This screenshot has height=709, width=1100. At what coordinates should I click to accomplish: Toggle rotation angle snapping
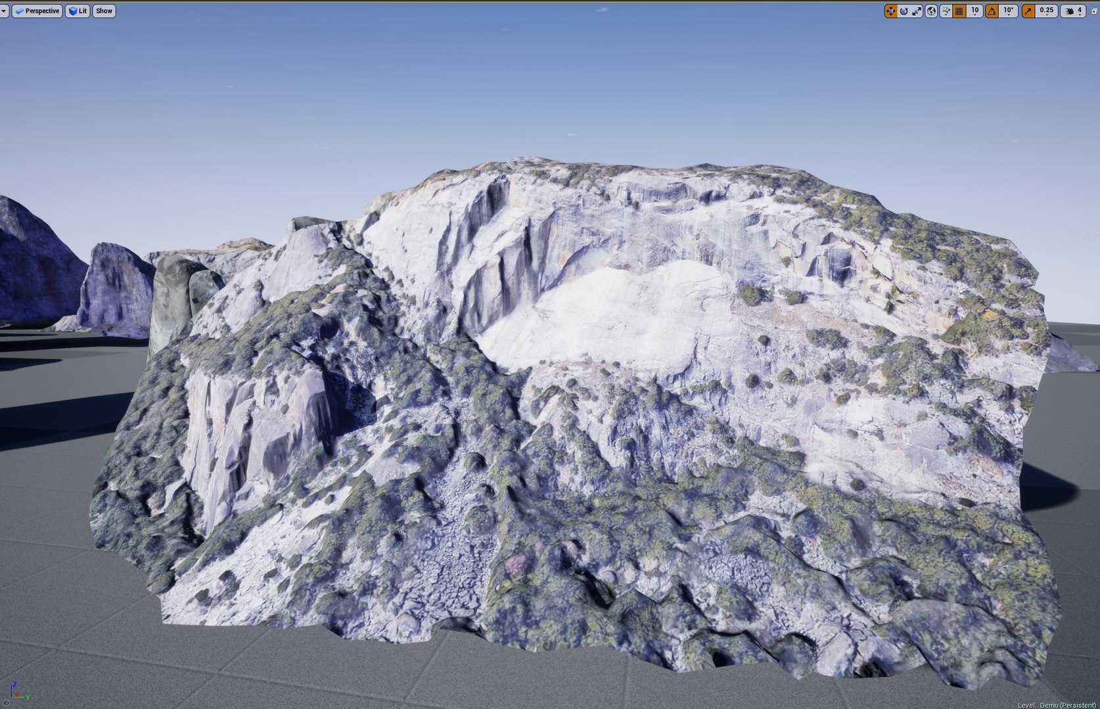[x=992, y=11]
